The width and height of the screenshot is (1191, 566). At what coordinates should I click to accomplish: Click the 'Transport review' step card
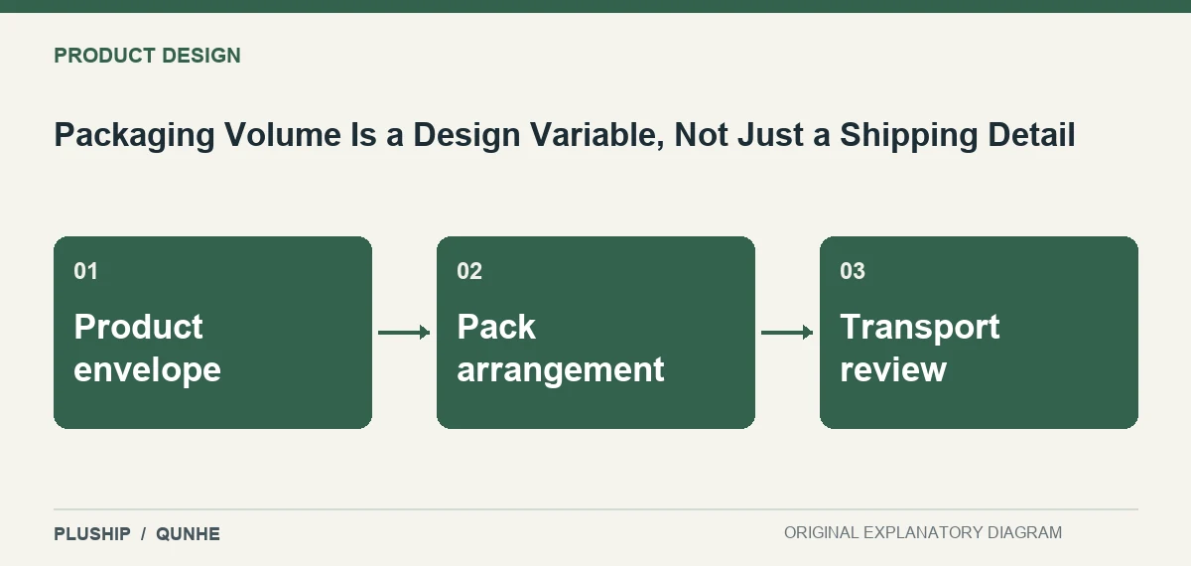pyautogui.click(x=979, y=333)
